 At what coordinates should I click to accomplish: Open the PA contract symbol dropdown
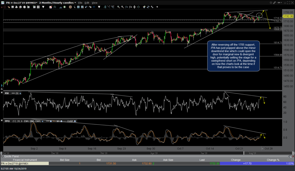22,3
